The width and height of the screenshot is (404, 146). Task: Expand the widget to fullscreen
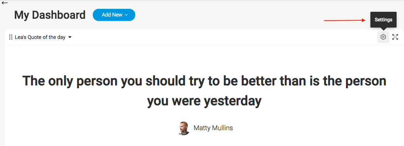395,37
